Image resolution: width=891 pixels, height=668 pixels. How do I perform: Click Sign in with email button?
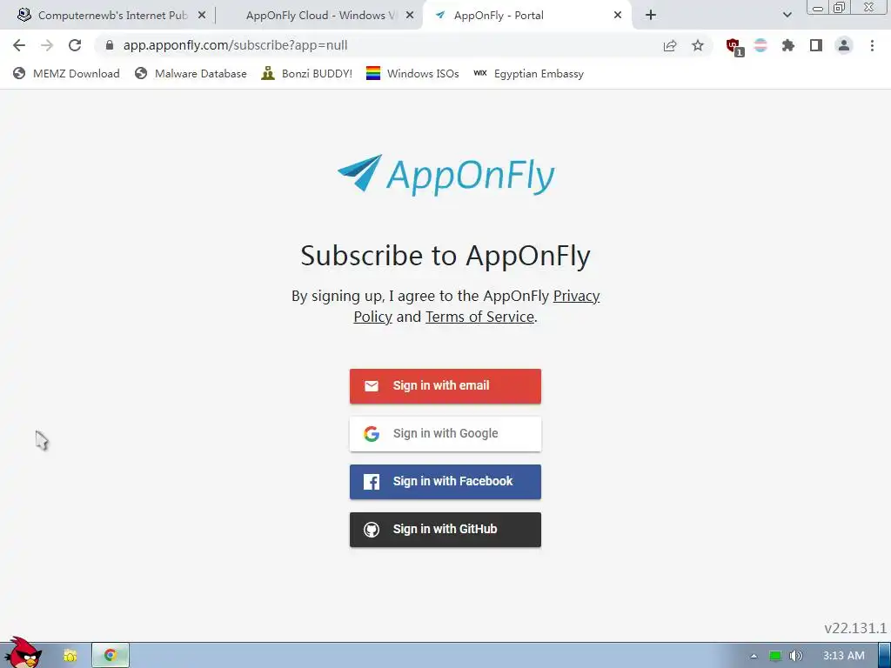click(445, 386)
